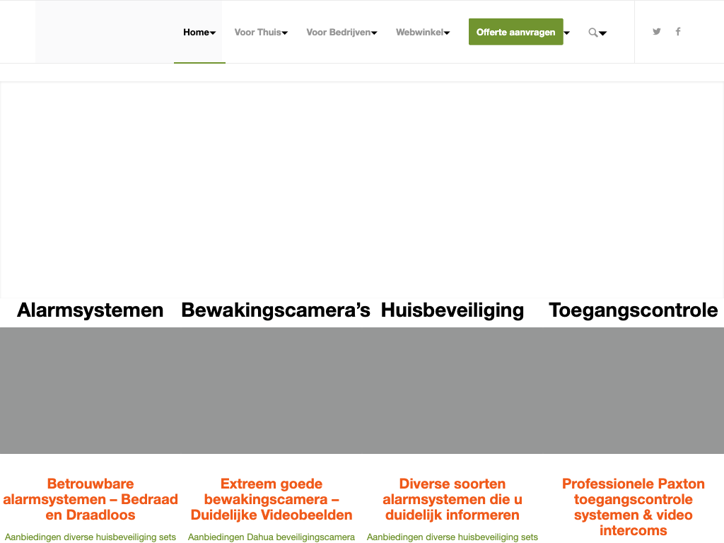Expand the Voor Thuis dropdown arrow

(285, 33)
